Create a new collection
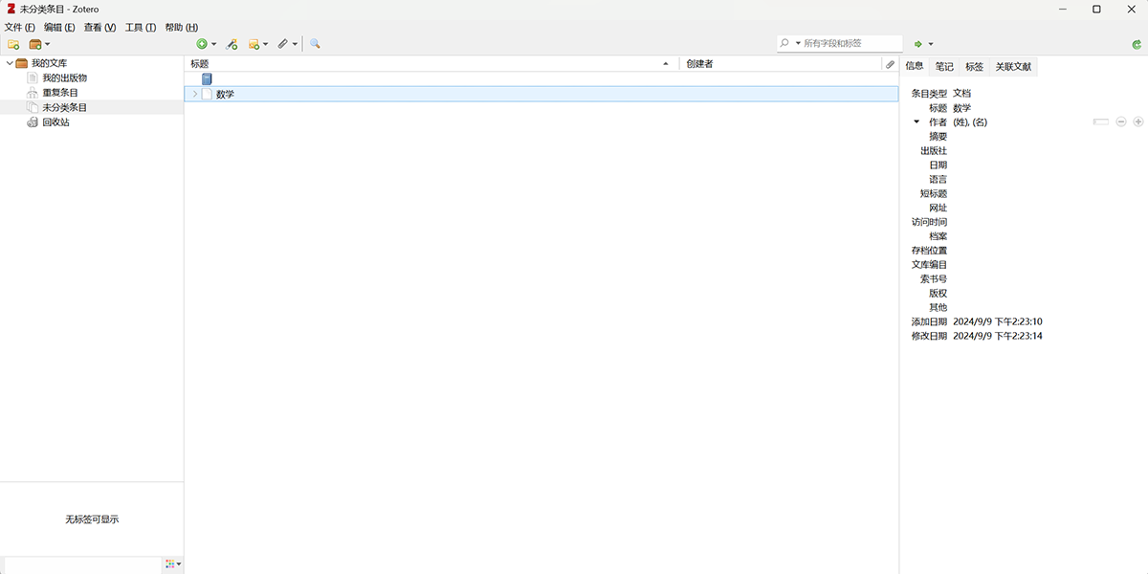The height and width of the screenshot is (574, 1148). [13, 44]
